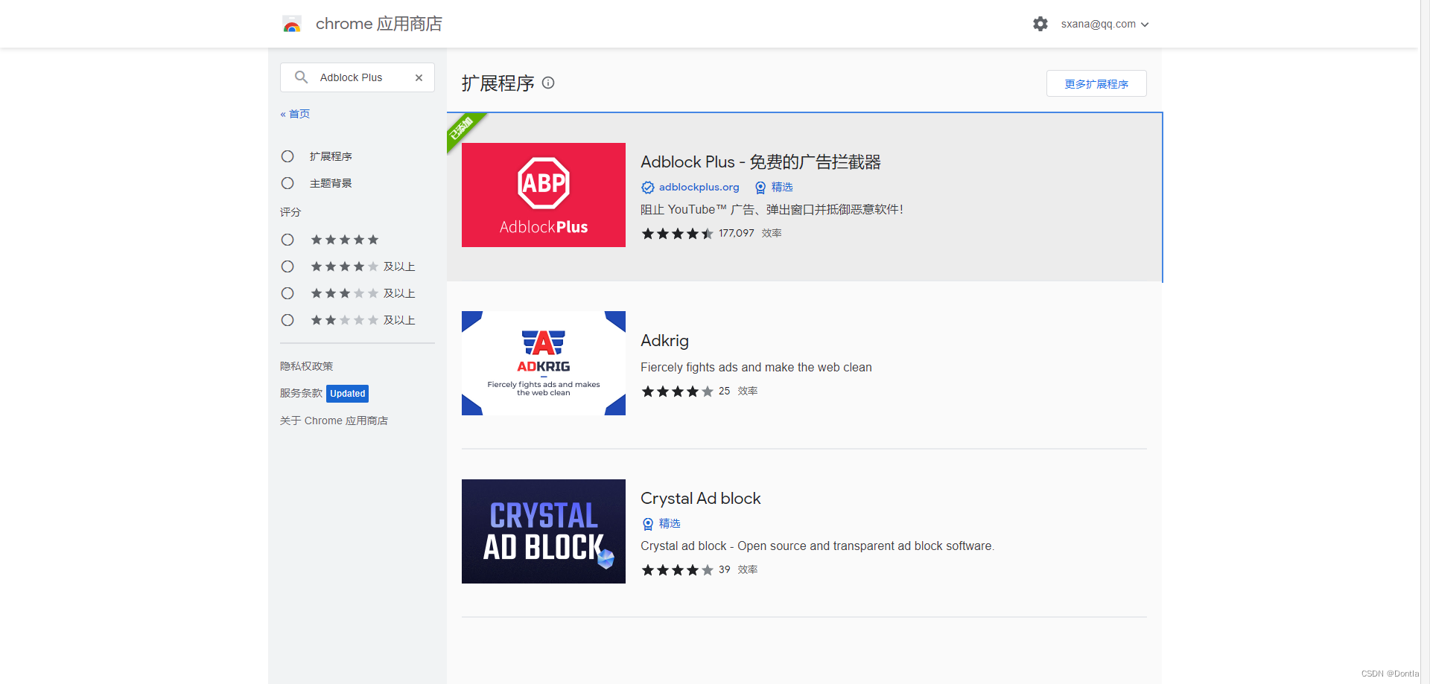This screenshot has width=1430, height=684.
Task: Select the 扩展程序 radio filter
Action: coord(287,156)
